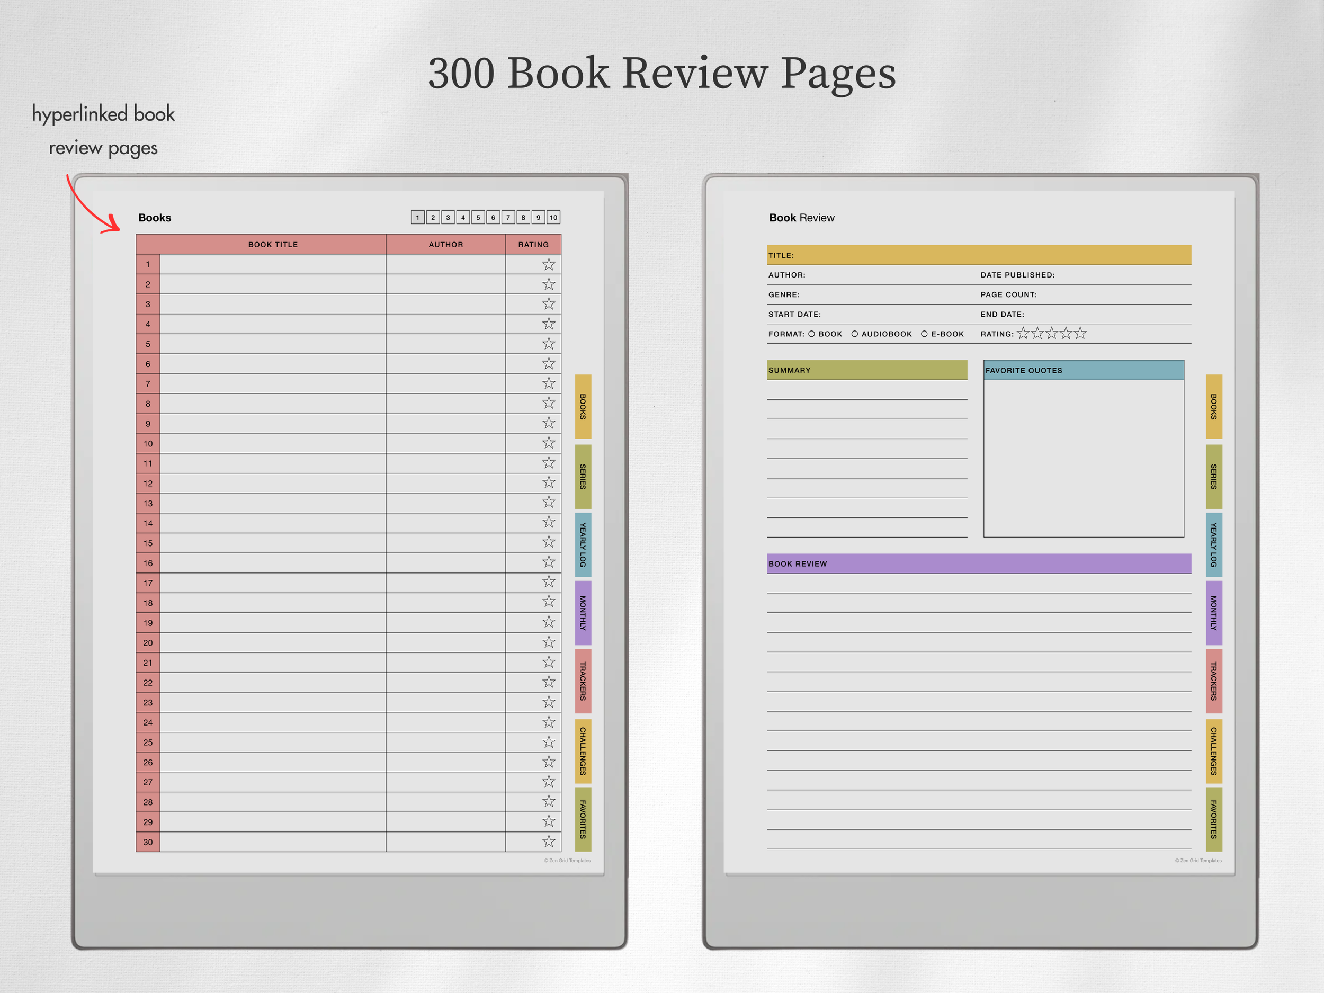The image size is (1324, 993).
Task: Click the rating star in row 18
Action: pyautogui.click(x=548, y=602)
